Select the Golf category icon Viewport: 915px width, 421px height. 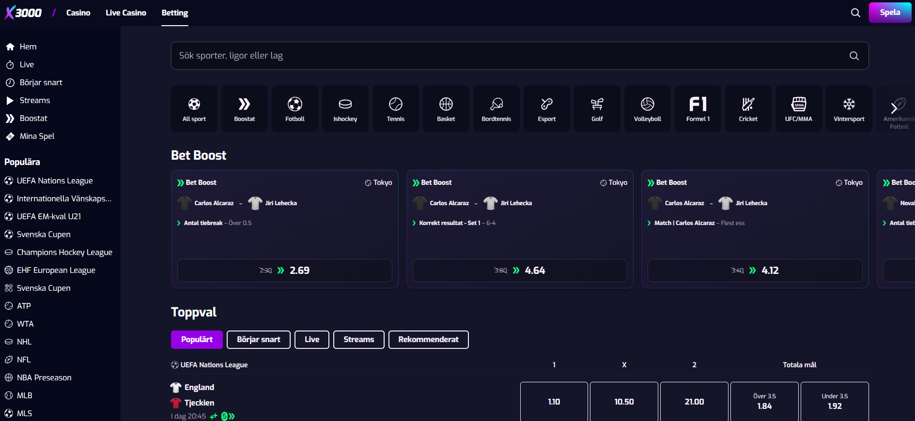[x=597, y=108]
